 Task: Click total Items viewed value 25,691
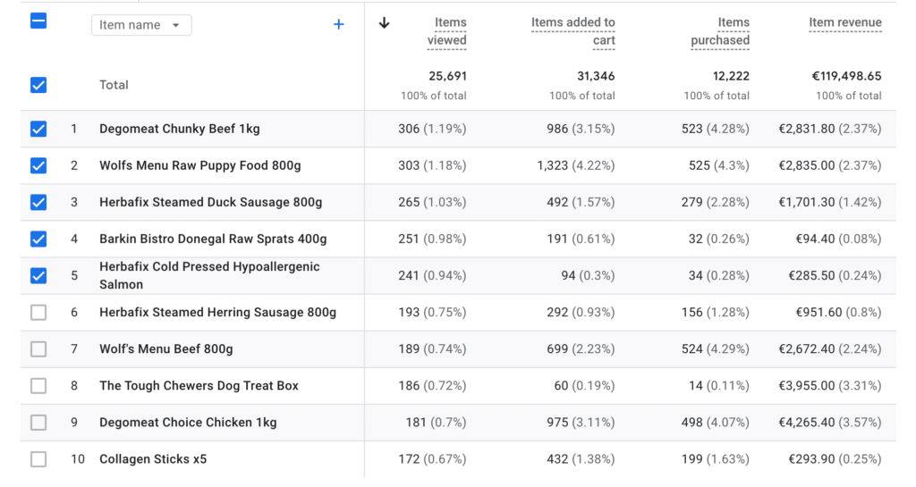(x=447, y=77)
